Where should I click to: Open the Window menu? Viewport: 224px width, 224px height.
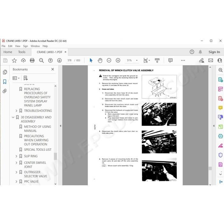pos(35,46)
